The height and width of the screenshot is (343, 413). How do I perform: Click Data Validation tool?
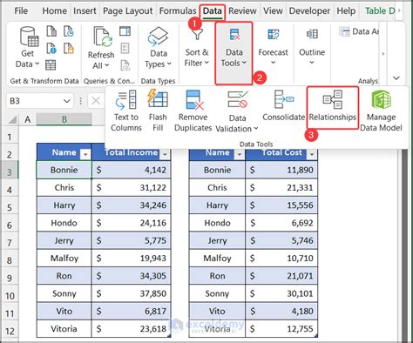[x=237, y=111]
